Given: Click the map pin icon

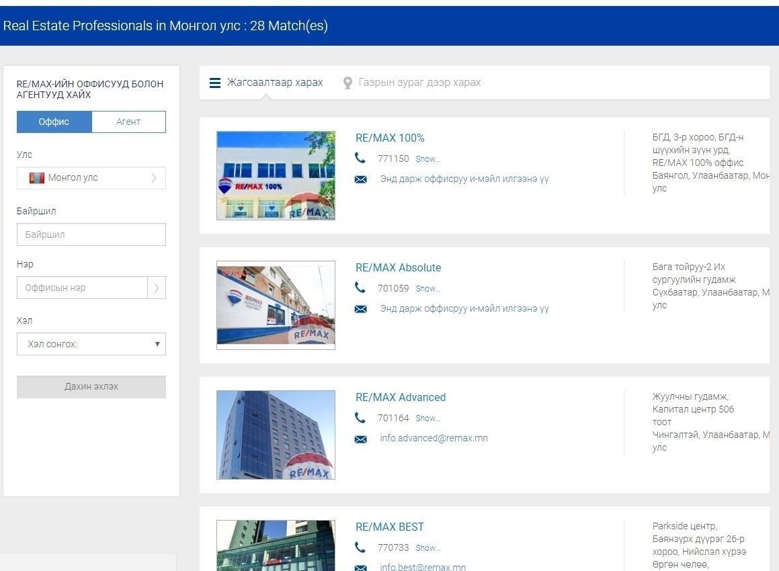Looking at the screenshot, I should pyautogui.click(x=347, y=83).
